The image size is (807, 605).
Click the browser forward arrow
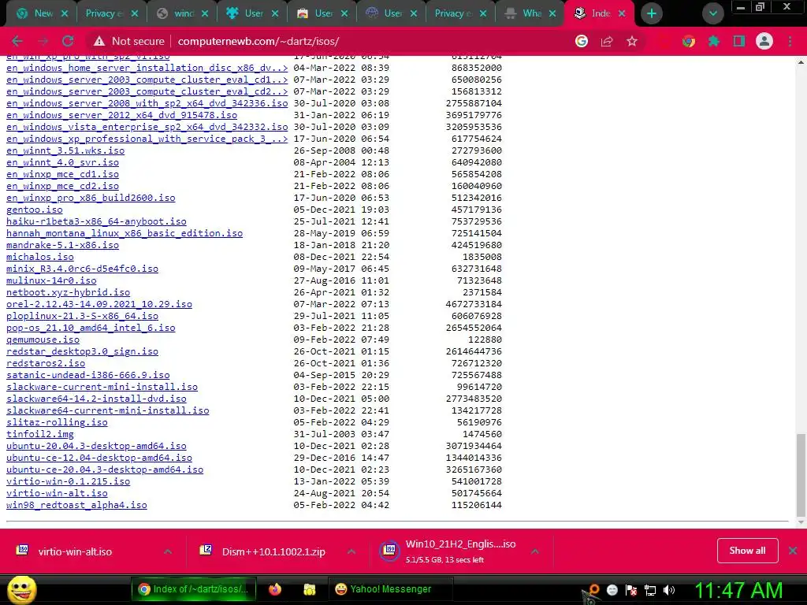[x=43, y=41]
